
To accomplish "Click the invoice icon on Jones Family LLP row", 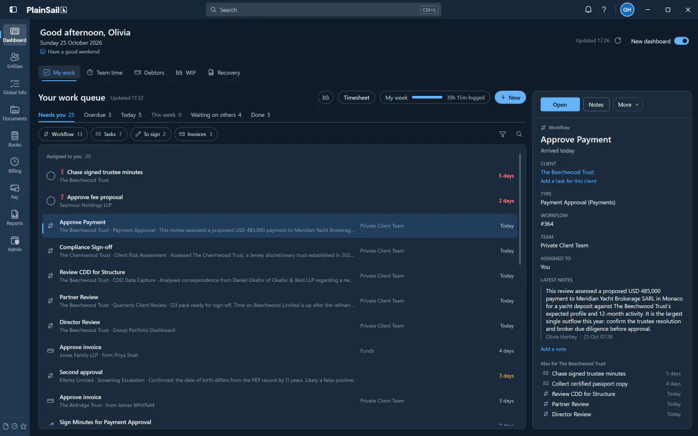I will [51, 351].
